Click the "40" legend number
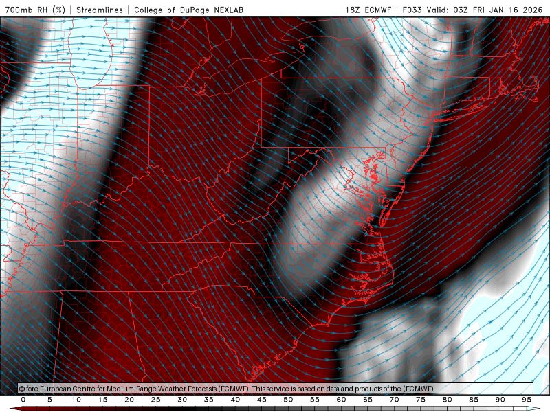Screen dimensions: 550x412 235,400
